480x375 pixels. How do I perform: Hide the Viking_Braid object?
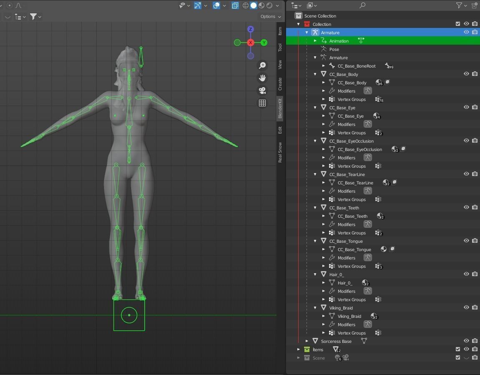(466, 307)
